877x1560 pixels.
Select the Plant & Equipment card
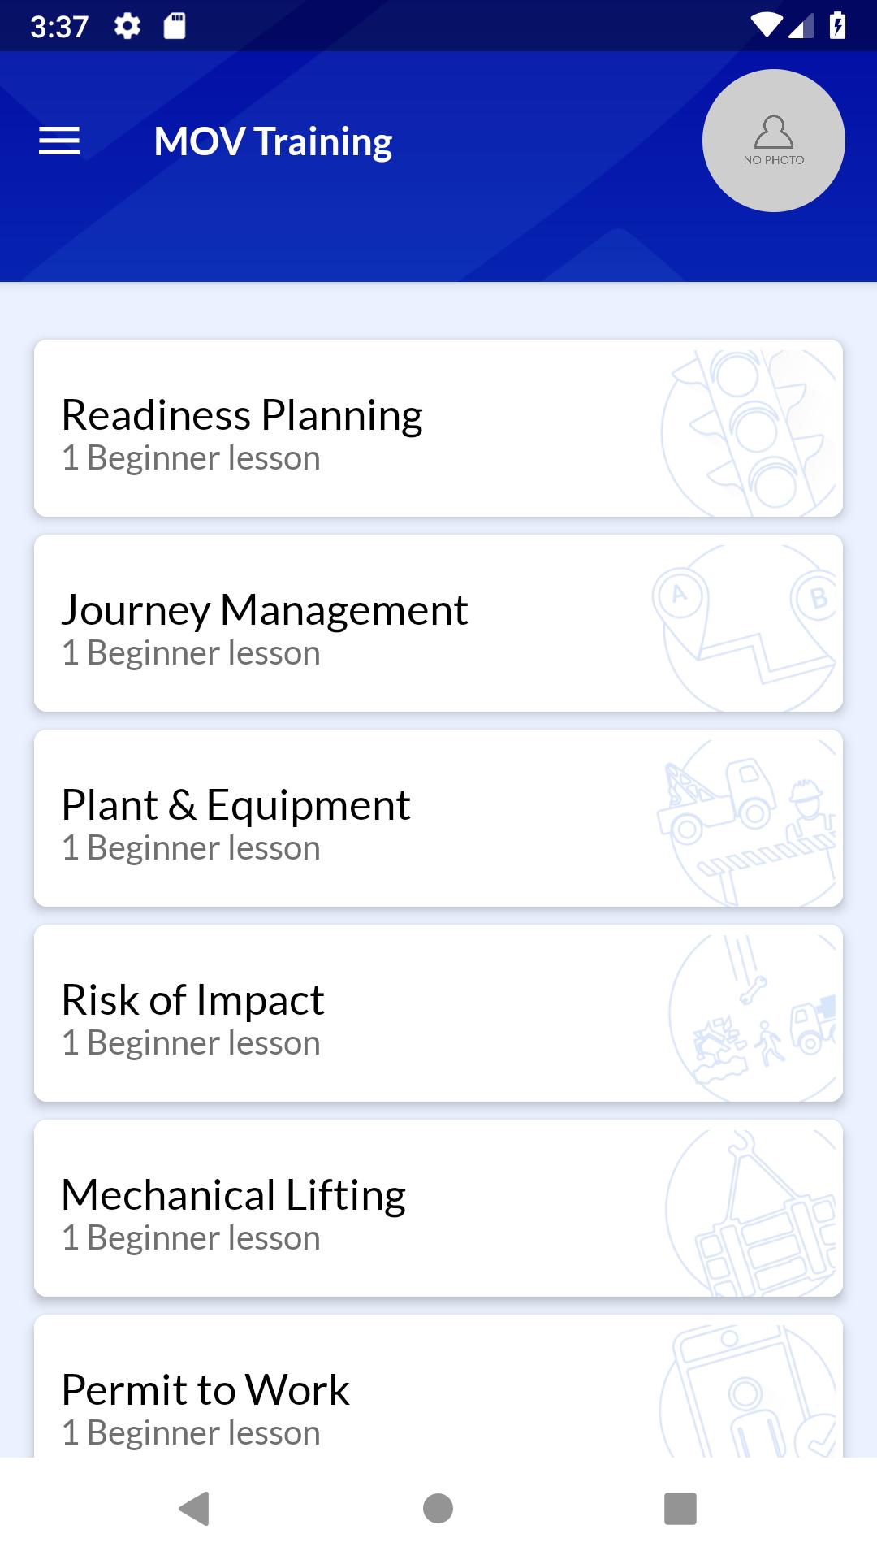pyautogui.click(x=438, y=818)
